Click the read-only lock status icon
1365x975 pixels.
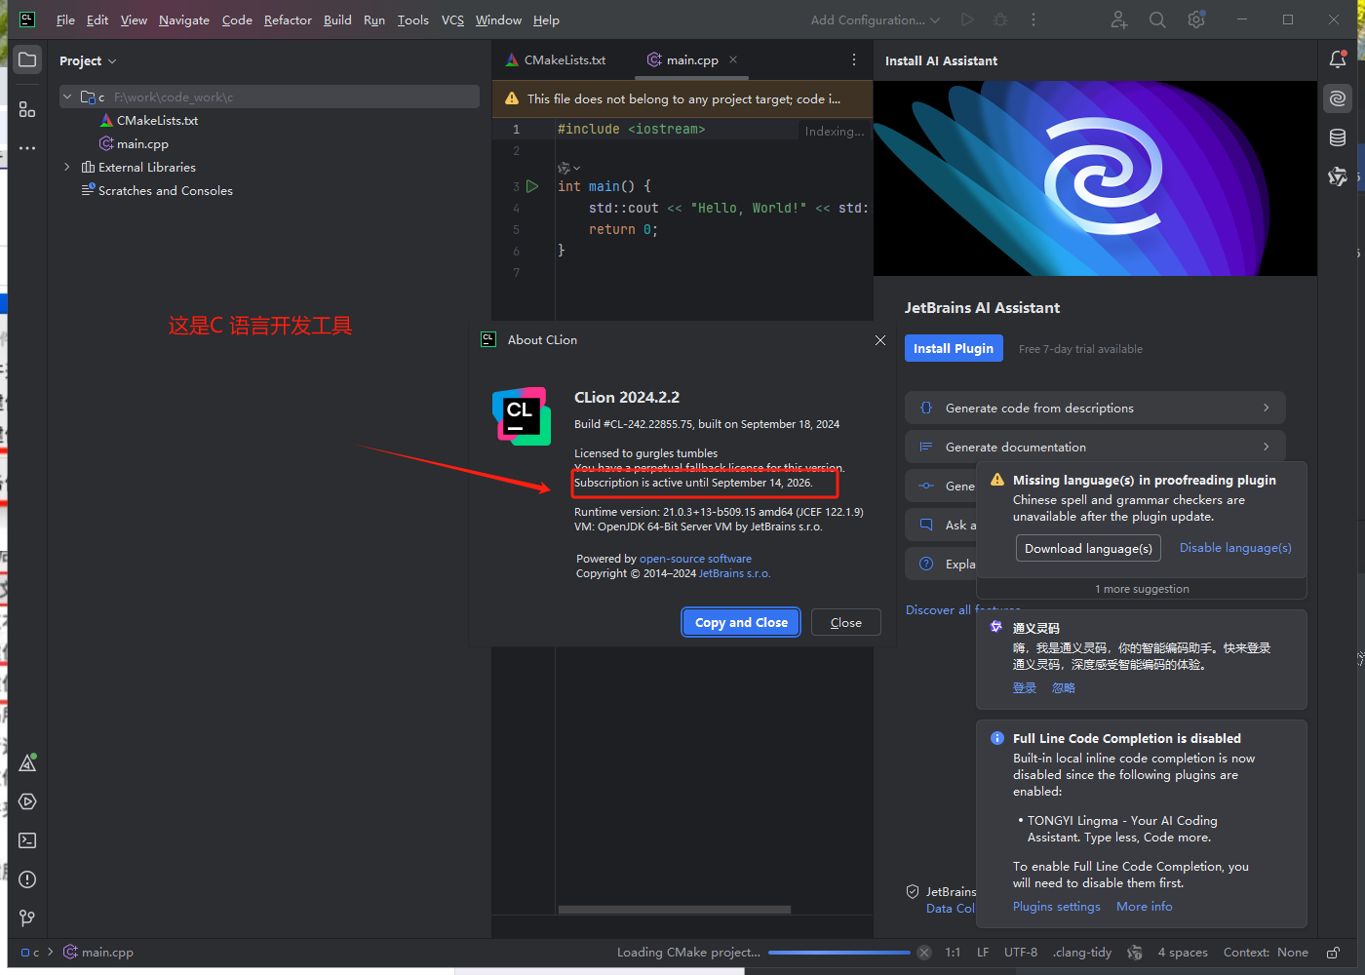[x=1333, y=953]
